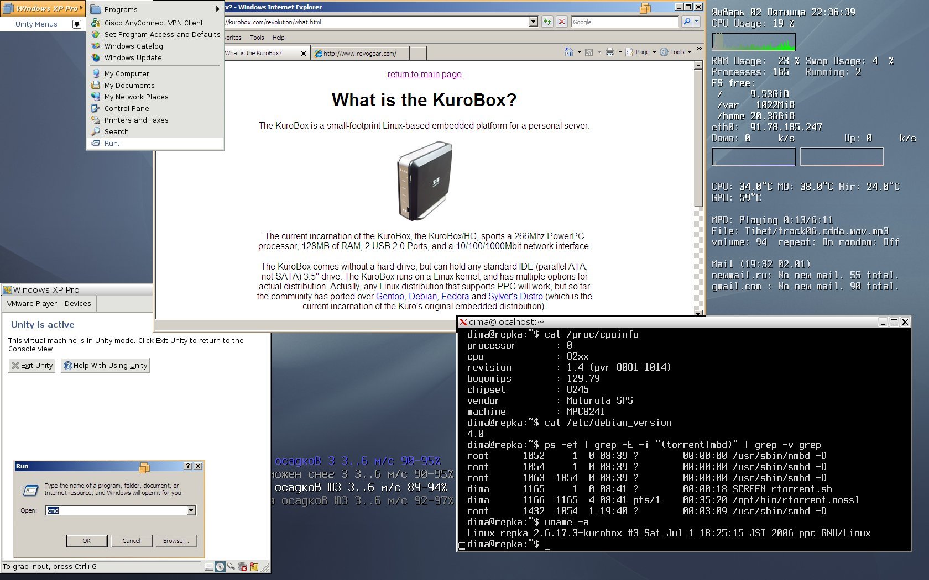Click the My Network Places icon
The image size is (929, 580).
(96, 97)
